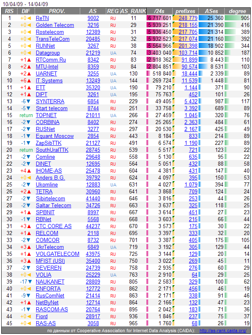Click the IT Systems provider link
Image resolution: width=252 pixels, height=335 pixels.
tap(49, 80)
